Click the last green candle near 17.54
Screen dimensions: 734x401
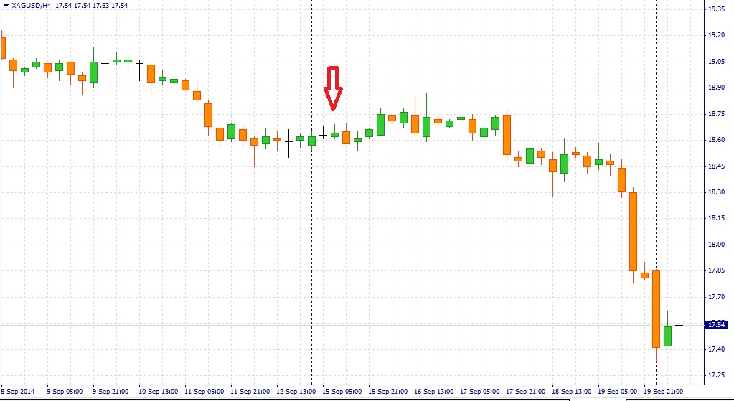(667, 336)
